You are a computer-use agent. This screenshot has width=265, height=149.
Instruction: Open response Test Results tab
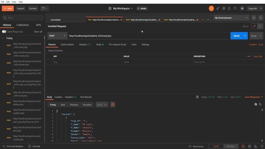click(x=86, y=97)
